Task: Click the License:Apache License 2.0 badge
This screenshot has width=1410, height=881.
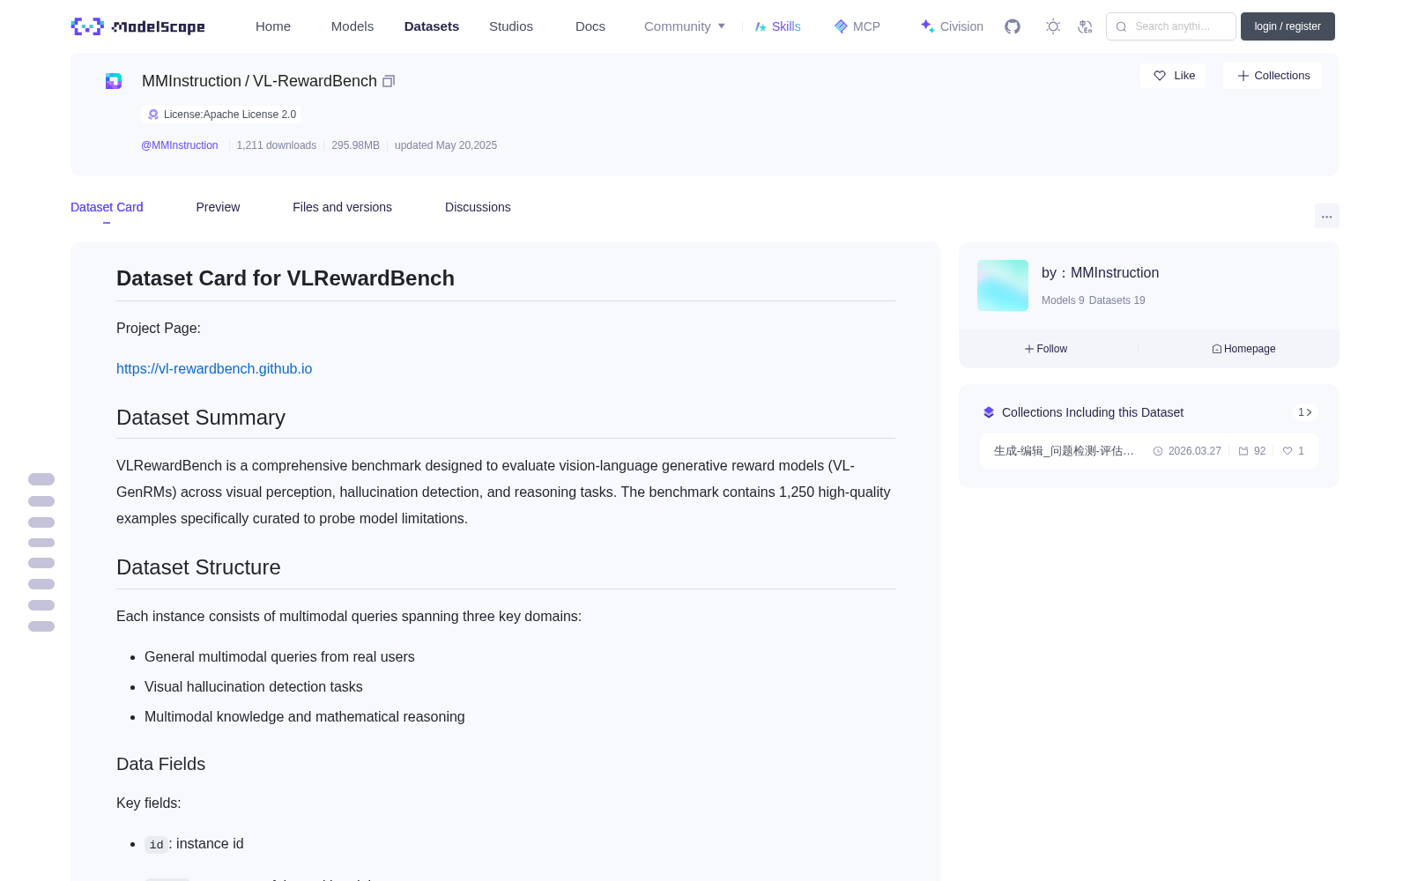Action: pyautogui.click(x=221, y=115)
